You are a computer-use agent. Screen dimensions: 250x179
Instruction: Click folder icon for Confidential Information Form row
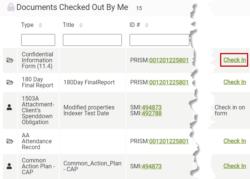coord(10,60)
